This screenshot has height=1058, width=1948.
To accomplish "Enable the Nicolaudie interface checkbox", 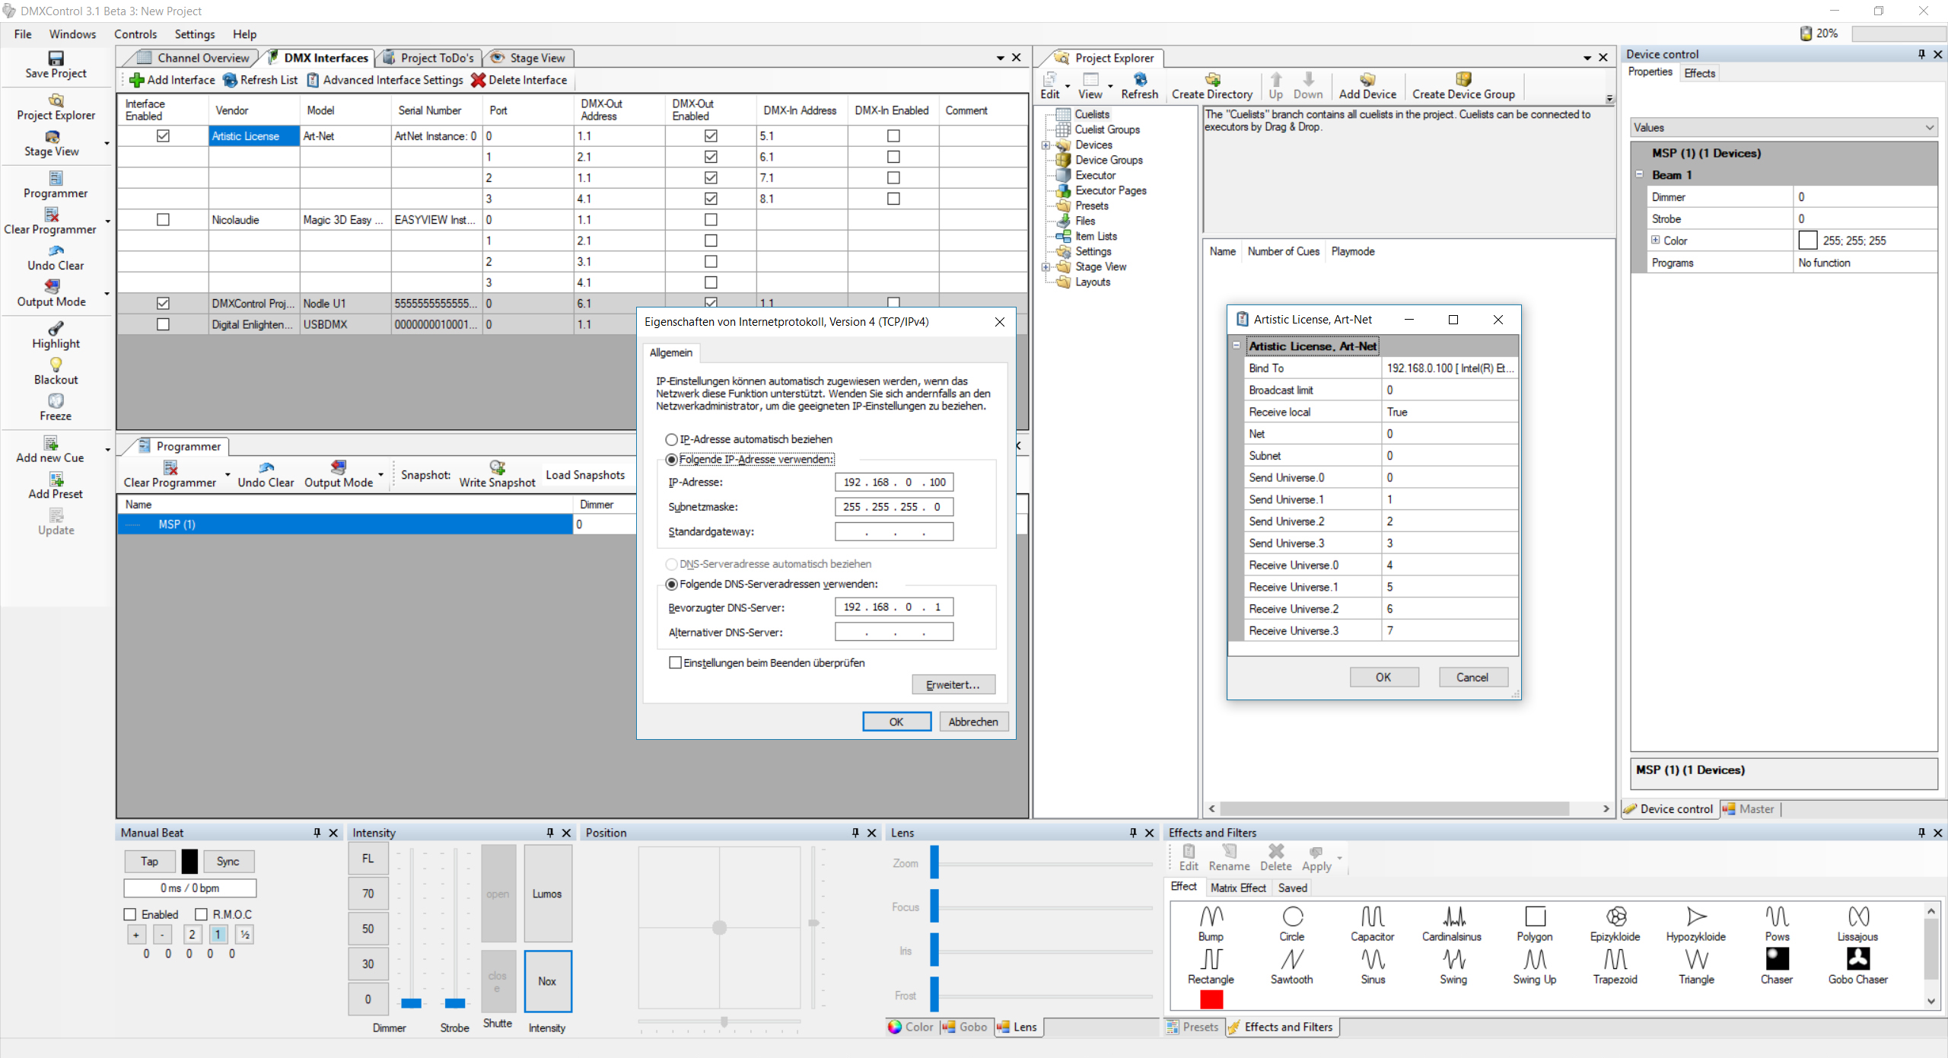I will point(163,220).
